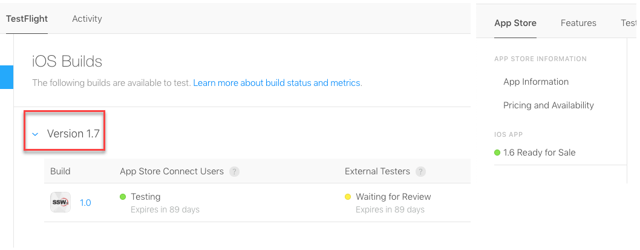This screenshot has width=640, height=250.
Task: Open the Features tab
Action: [578, 23]
